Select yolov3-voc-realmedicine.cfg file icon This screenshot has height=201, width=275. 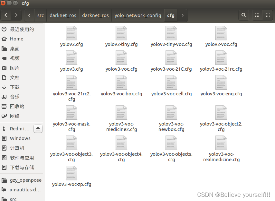(221, 143)
